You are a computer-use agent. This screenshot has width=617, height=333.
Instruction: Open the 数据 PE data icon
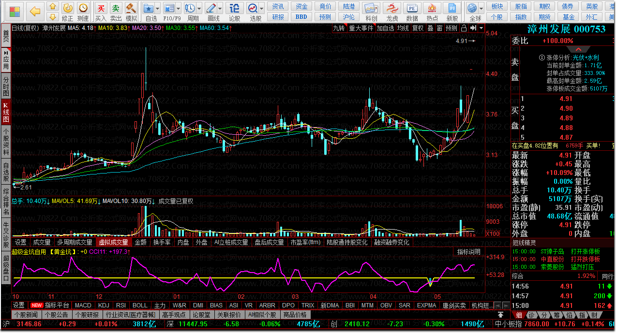pyautogui.click(x=412, y=12)
